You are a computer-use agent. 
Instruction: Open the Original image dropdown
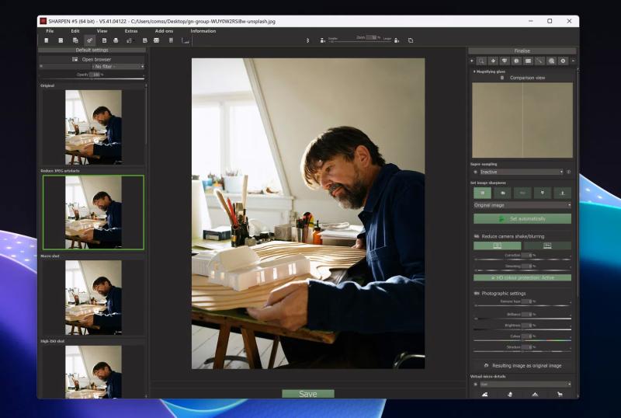point(522,205)
